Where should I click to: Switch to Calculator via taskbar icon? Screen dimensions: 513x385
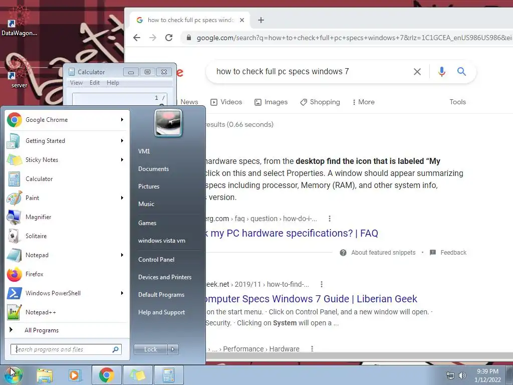coord(168,375)
